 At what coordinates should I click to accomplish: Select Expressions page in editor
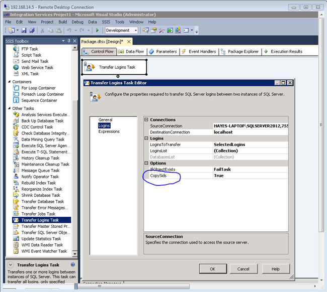[109, 131]
